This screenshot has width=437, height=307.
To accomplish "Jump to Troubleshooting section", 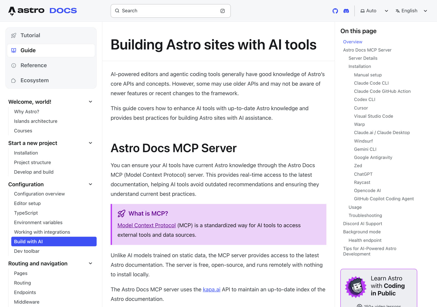I will (365, 215).
